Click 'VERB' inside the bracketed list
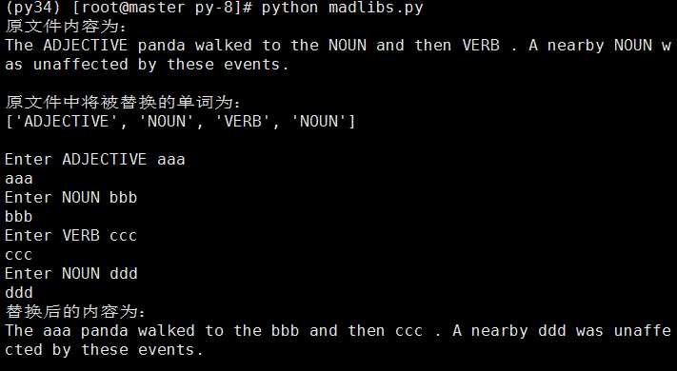The image size is (677, 371). (x=243, y=122)
